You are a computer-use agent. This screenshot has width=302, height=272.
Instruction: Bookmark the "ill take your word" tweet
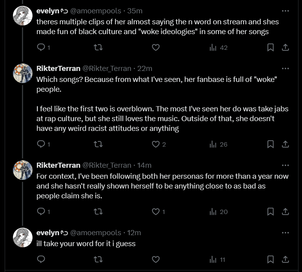click(x=270, y=259)
